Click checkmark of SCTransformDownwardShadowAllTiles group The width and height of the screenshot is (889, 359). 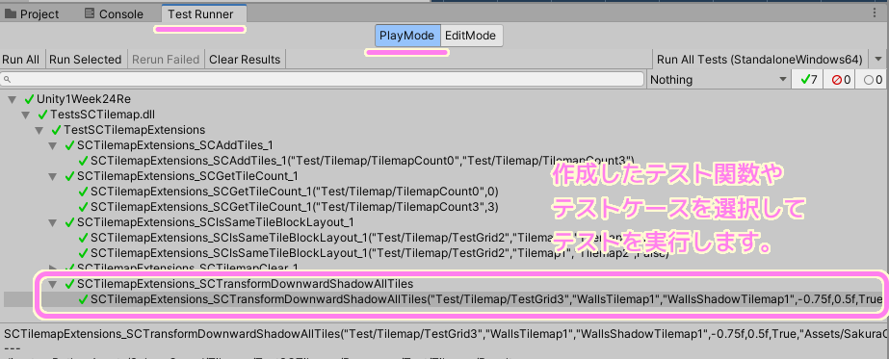(x=70, y=283)
